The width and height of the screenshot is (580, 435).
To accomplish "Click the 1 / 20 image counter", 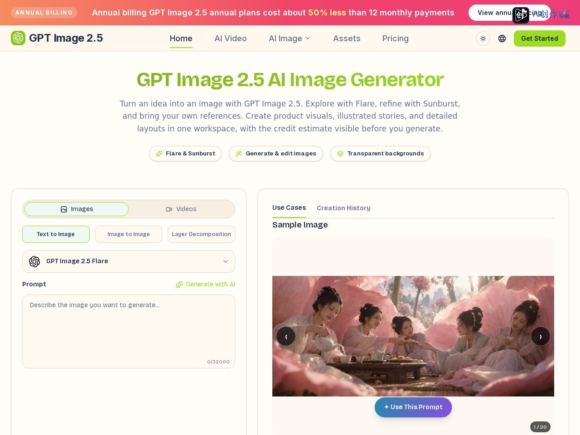I will [x=540, y=427].
